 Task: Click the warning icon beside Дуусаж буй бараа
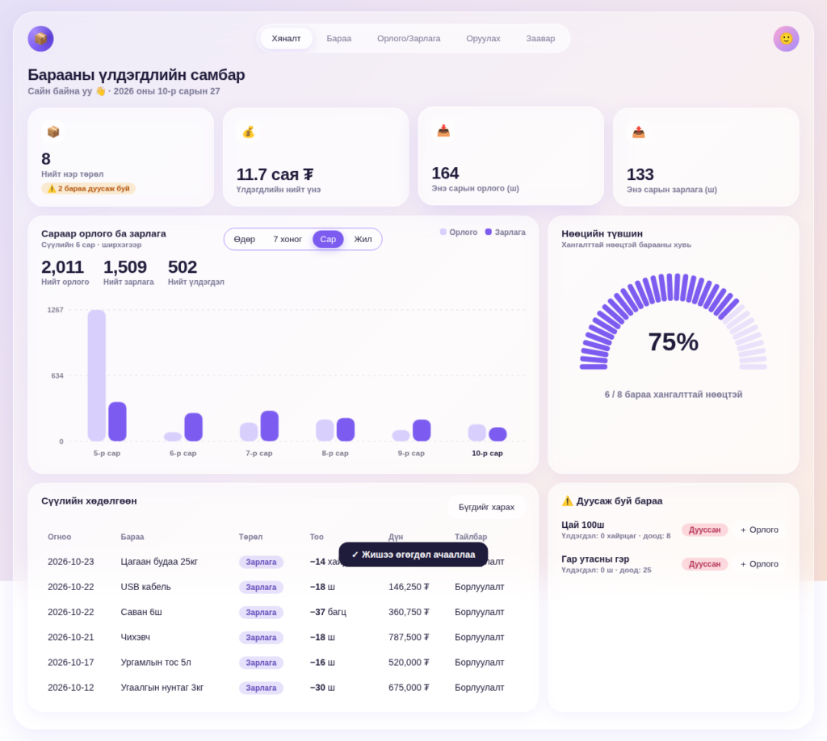[568, 500]
